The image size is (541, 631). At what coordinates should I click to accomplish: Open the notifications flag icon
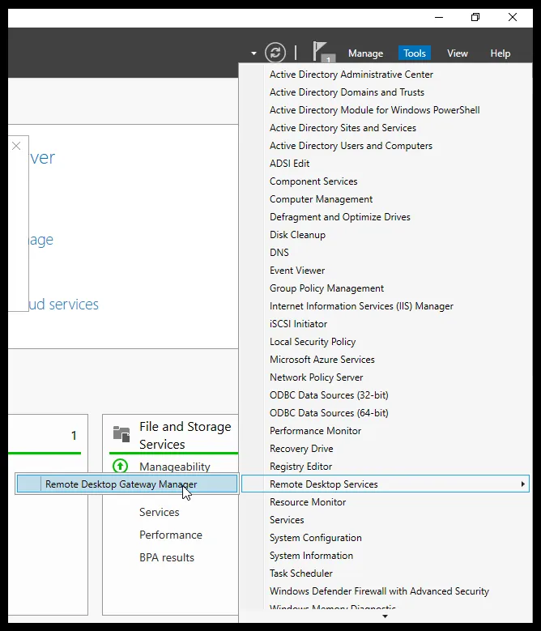coord(323,53)
